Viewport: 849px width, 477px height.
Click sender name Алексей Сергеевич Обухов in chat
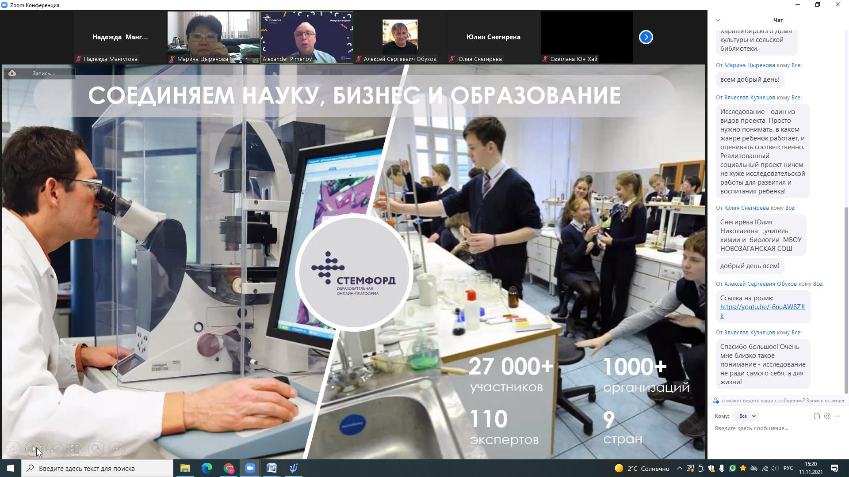click(760, 284)
